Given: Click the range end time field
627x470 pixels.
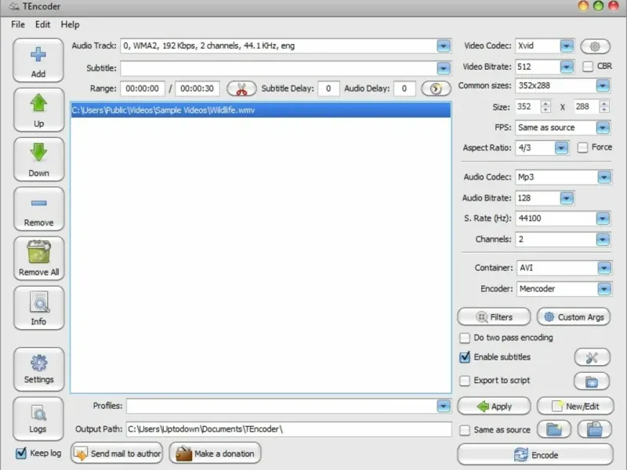Looking at the screenshot, I should [198, 89].
